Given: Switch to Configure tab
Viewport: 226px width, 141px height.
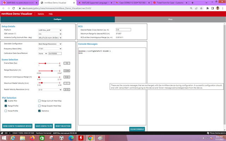Looking at the screenshot, I should (x=58, y=19).
